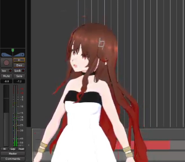Enable input monitoring with the In button
The image size is (185, 162).
tap(19, 60)
